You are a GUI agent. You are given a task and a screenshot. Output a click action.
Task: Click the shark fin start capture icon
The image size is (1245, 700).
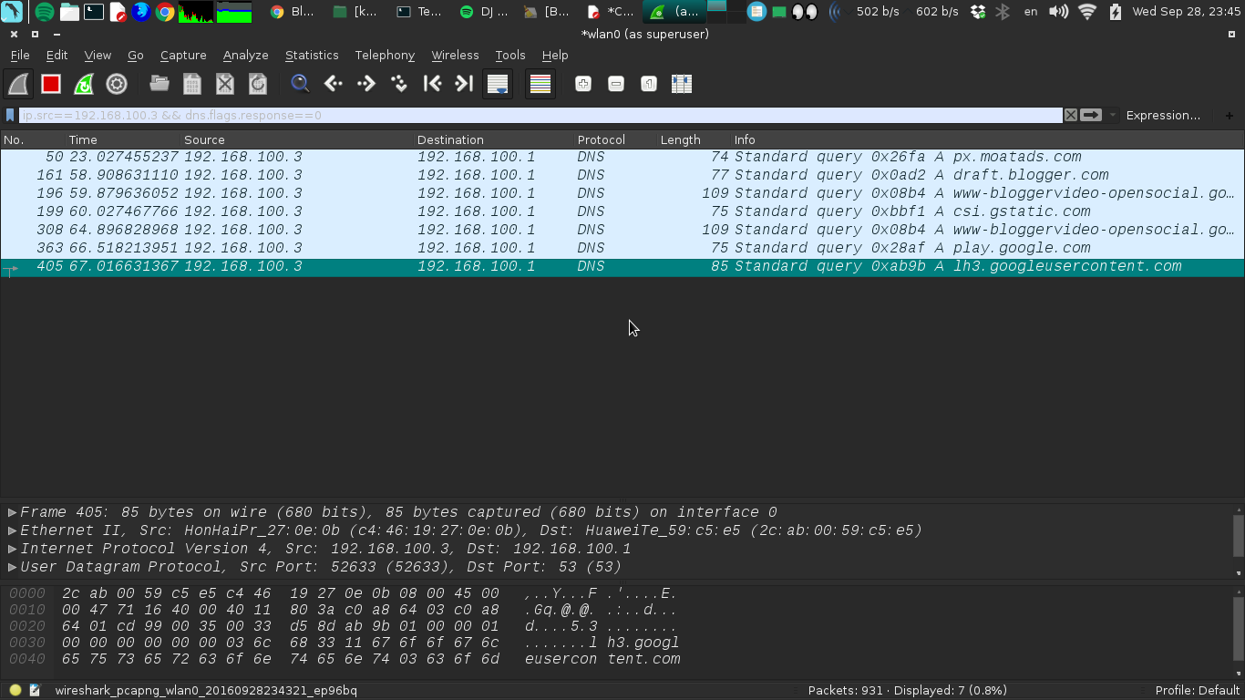pyautogui.click(x=18, y=84)
